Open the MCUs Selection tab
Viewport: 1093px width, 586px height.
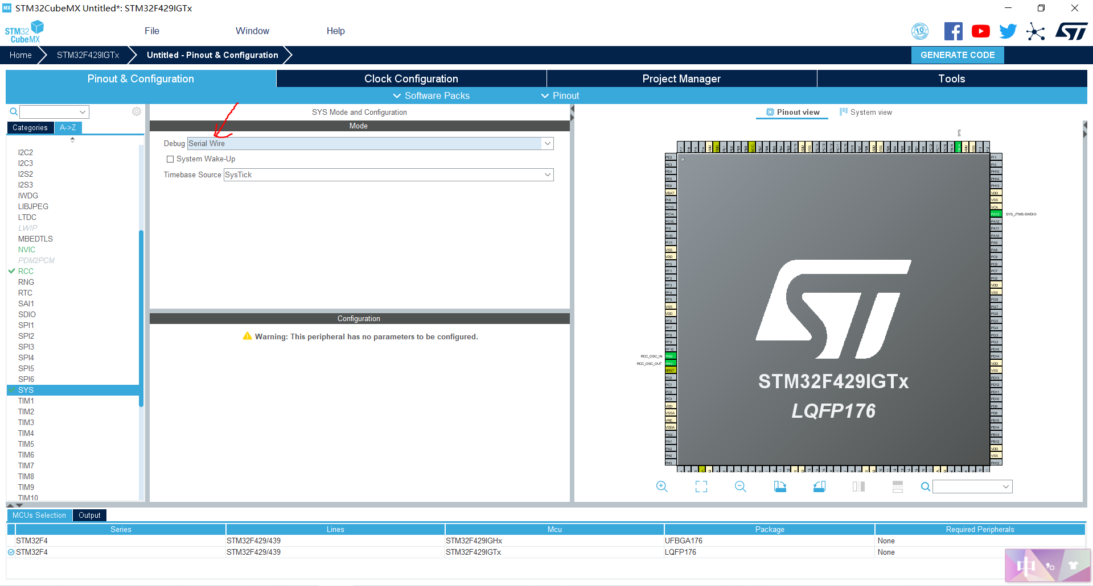39,515
